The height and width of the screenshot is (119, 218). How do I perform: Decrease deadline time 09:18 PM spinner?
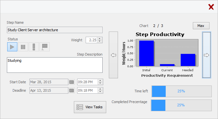[100, 92]
